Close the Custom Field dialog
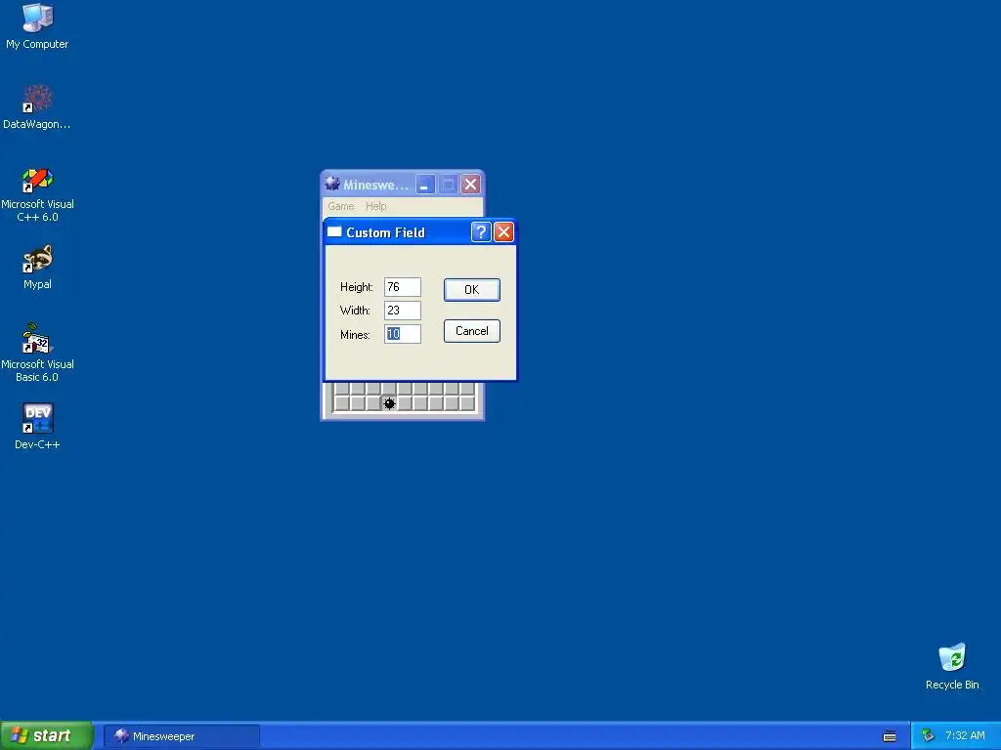1001x750 pixels. pyautogui.click(x=503, y=232)
